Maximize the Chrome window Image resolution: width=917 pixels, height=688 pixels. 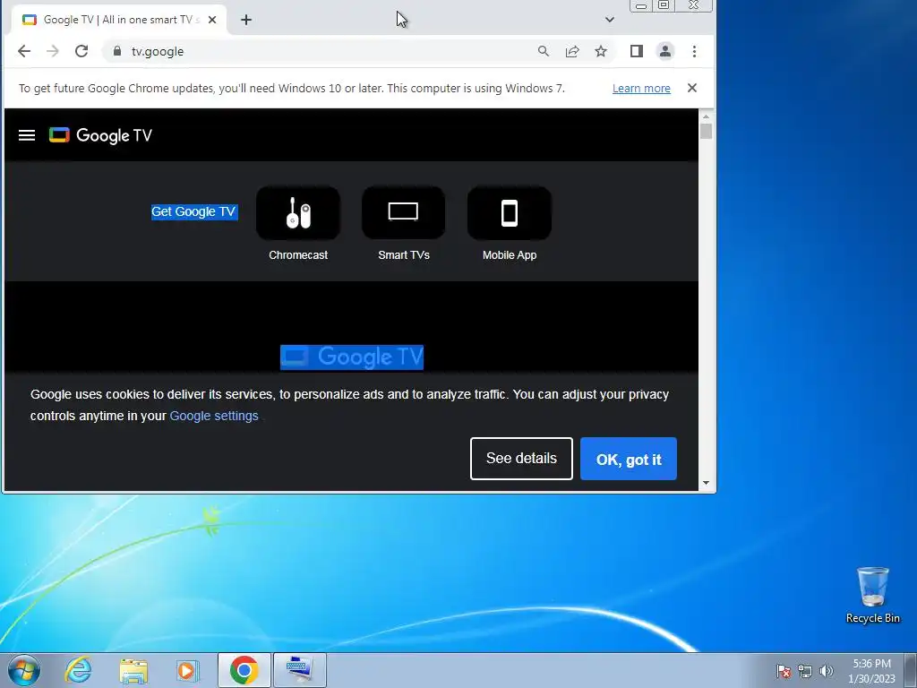pyautogui.click(x=664, y=6)
